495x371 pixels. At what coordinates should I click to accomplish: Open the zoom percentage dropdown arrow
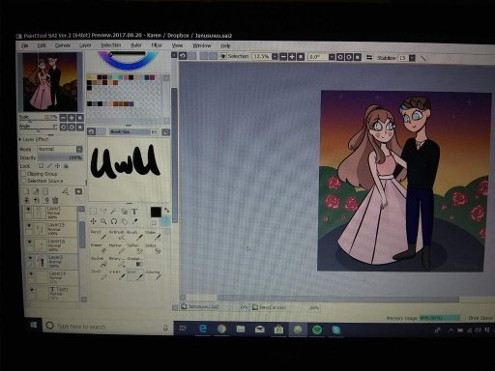coord(275,57)
